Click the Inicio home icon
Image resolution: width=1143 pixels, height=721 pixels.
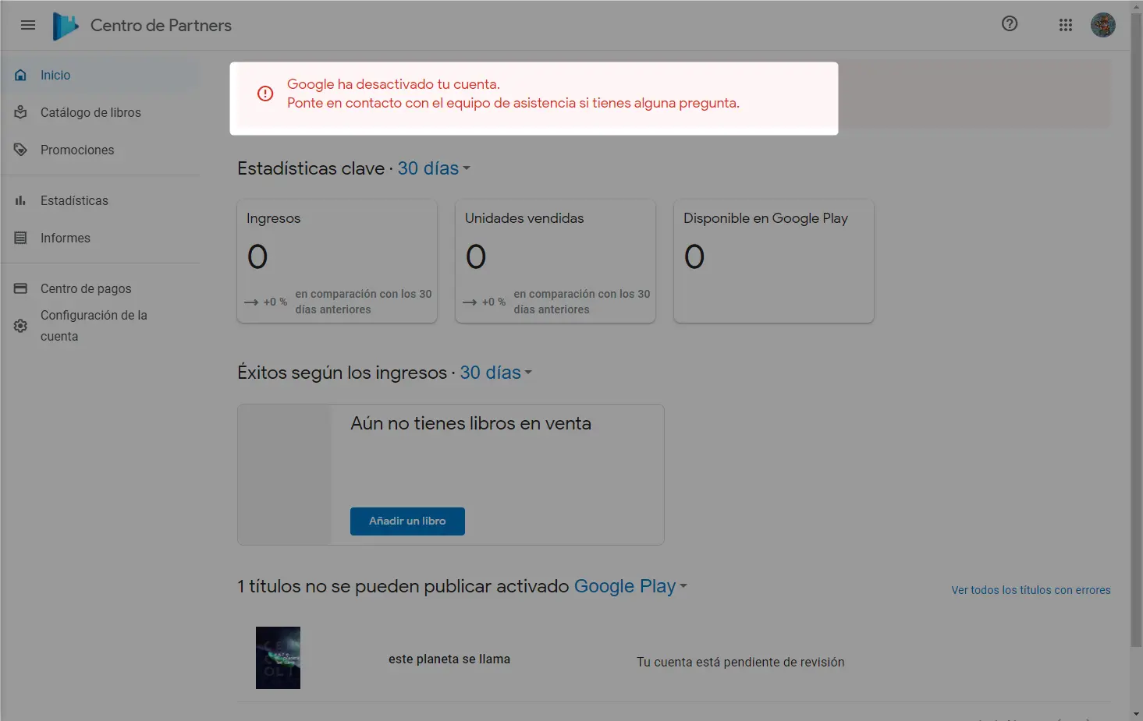[x=21, y=75]
